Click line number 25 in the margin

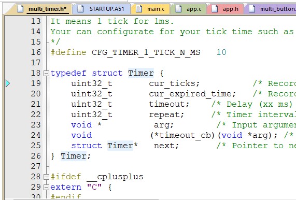point(36,146)
